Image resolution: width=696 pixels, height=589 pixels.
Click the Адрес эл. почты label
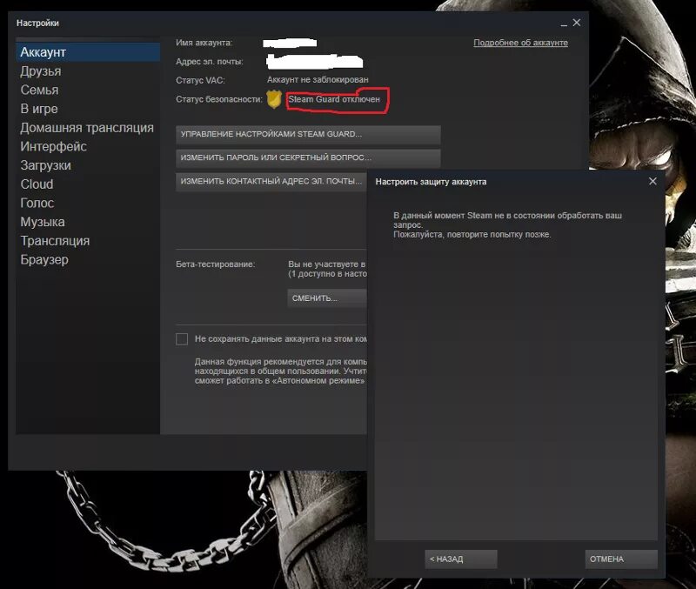tap(210, 62)
